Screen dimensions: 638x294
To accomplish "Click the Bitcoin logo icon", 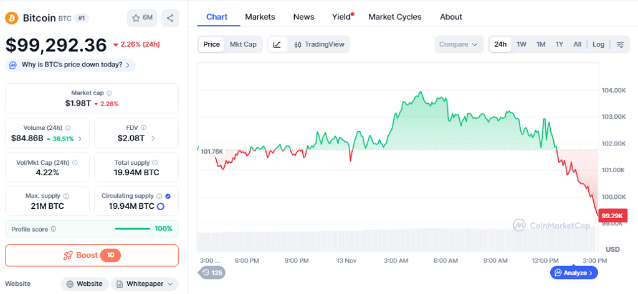I will click(12, 18).
